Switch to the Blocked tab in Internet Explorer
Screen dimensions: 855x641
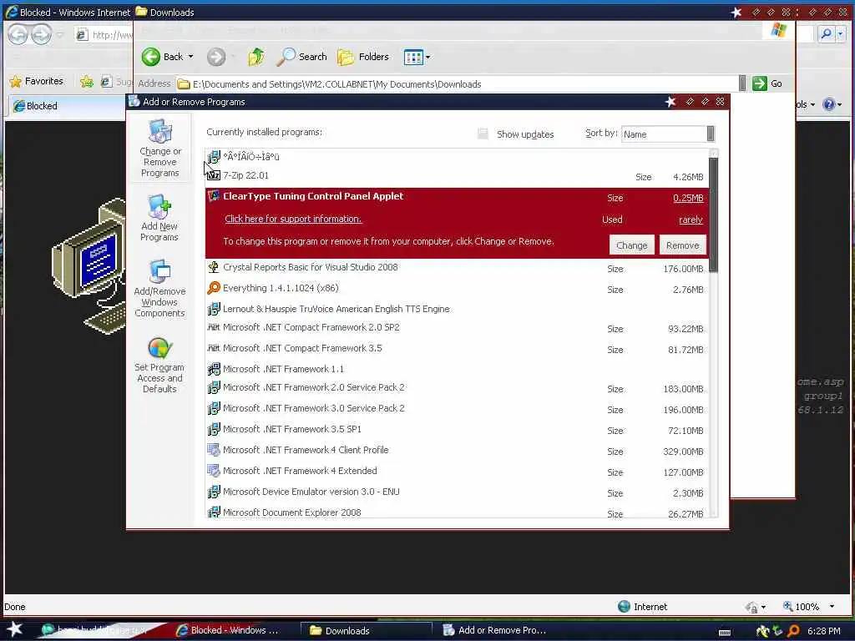(65, 106)
